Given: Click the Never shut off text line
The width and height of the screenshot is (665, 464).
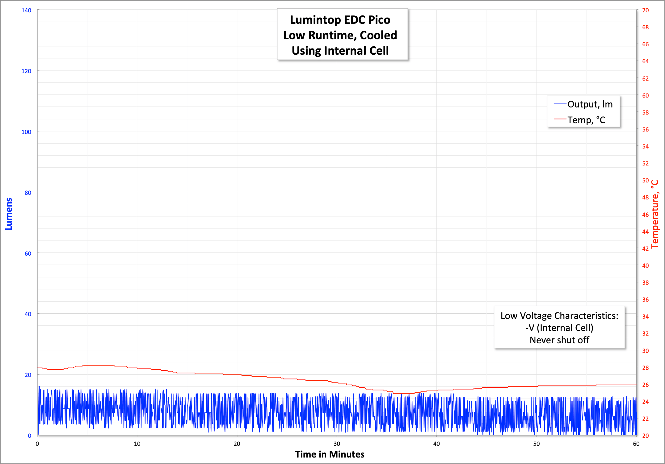Looking at the screenshot, I should pyautogui.click(x=559, y=340).
